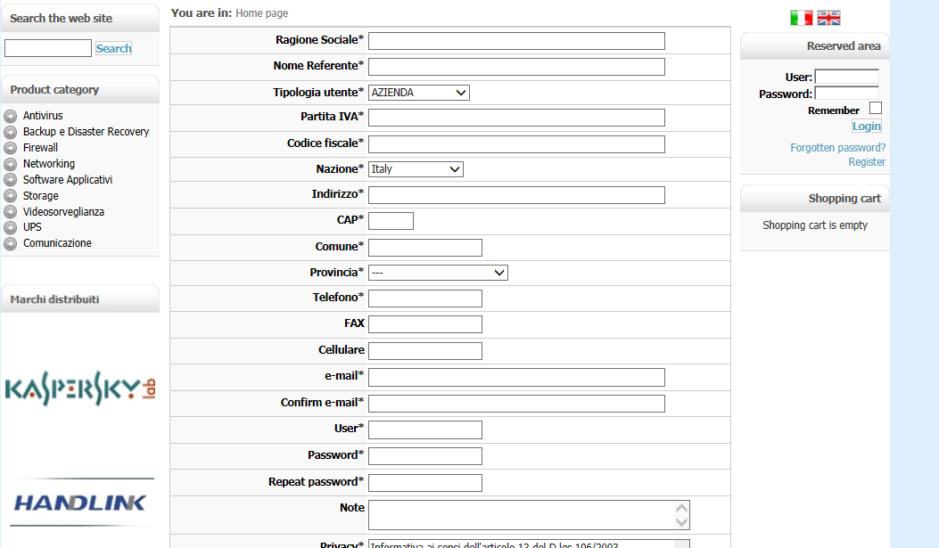Focus the site search text box
This screenshot has height=548, width=939.
coord(48,48)
